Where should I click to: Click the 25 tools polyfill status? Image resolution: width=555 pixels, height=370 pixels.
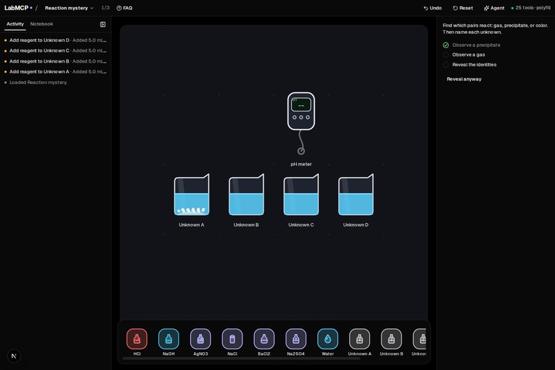click(531, 8)
